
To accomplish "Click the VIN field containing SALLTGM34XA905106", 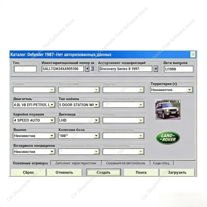I will click(63, 69).
